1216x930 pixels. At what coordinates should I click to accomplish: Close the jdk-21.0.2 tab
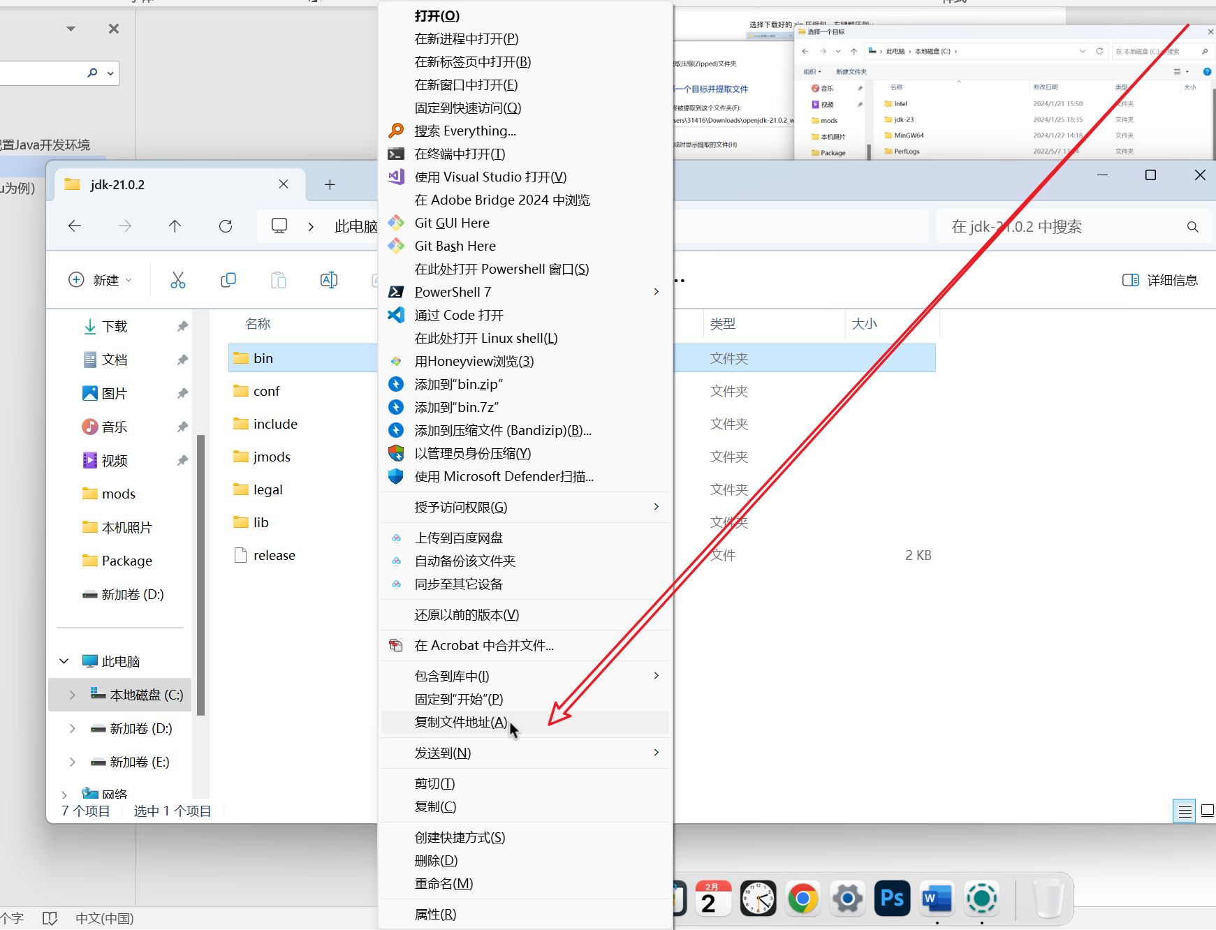pyautogui.click(x=284, y=184)
